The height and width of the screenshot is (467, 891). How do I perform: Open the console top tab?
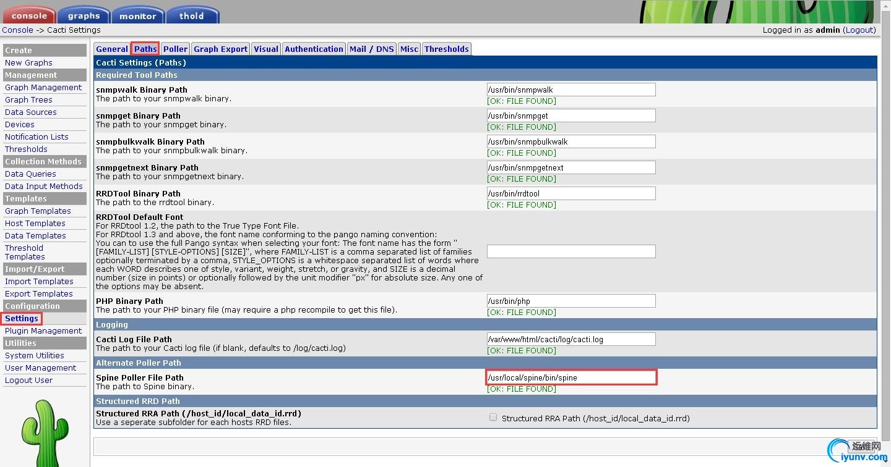click(x=29, y=15)
